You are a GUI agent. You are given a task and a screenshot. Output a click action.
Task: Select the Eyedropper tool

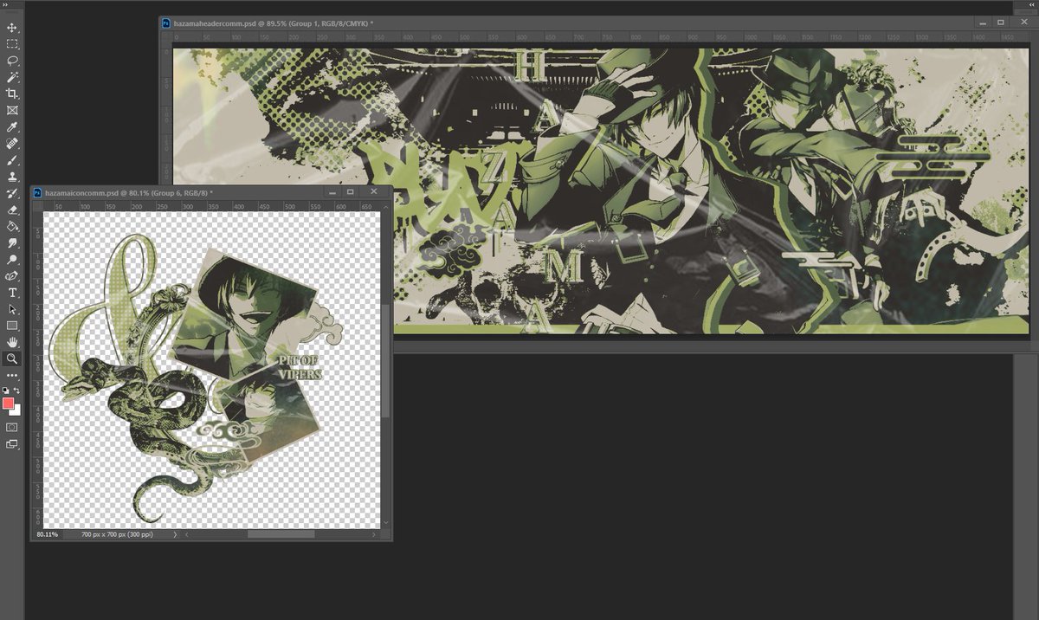coord(12,127)
